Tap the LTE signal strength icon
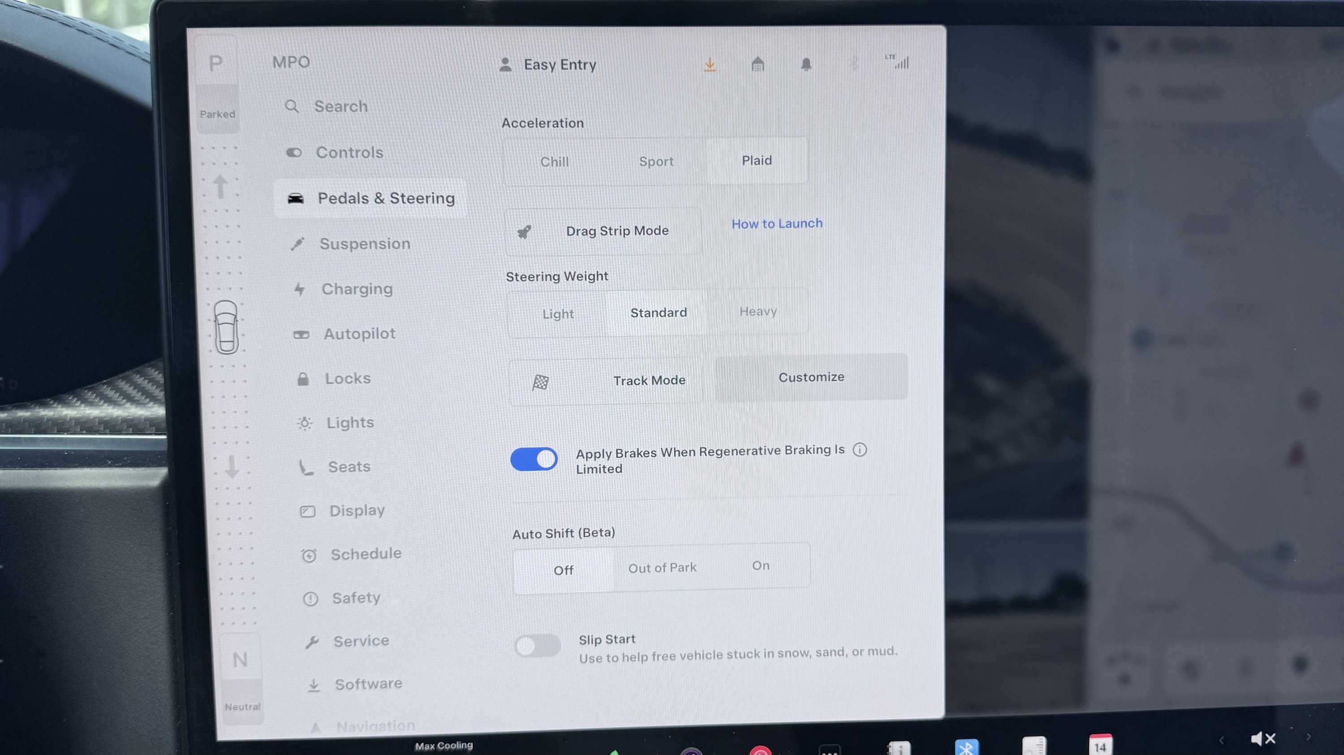1344x755 pixels. [897, 61]
